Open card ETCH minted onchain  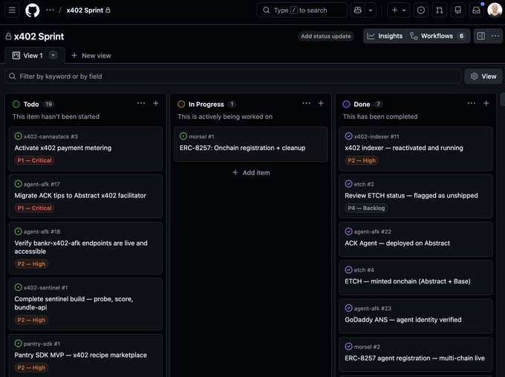pos(408,281)
